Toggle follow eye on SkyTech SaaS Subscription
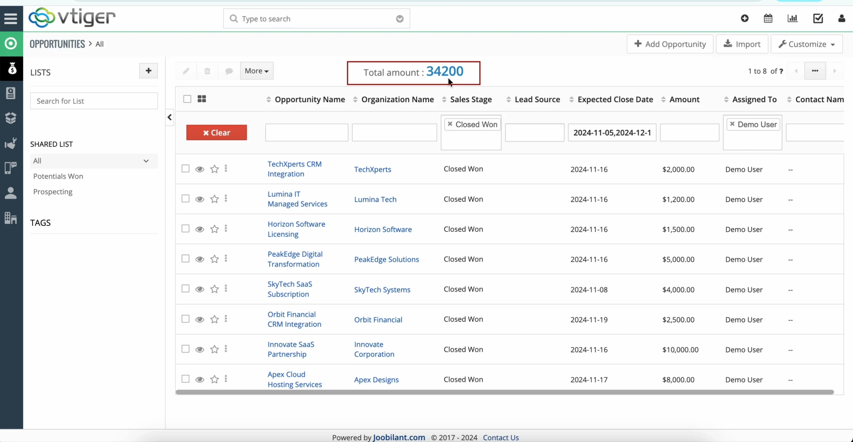Image resolution: width=853 pixels, height=442 pixels. 200,289
